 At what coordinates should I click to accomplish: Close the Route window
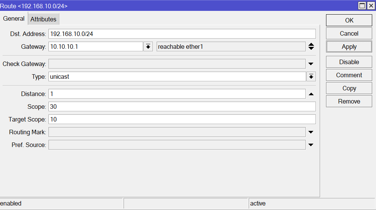371,6
